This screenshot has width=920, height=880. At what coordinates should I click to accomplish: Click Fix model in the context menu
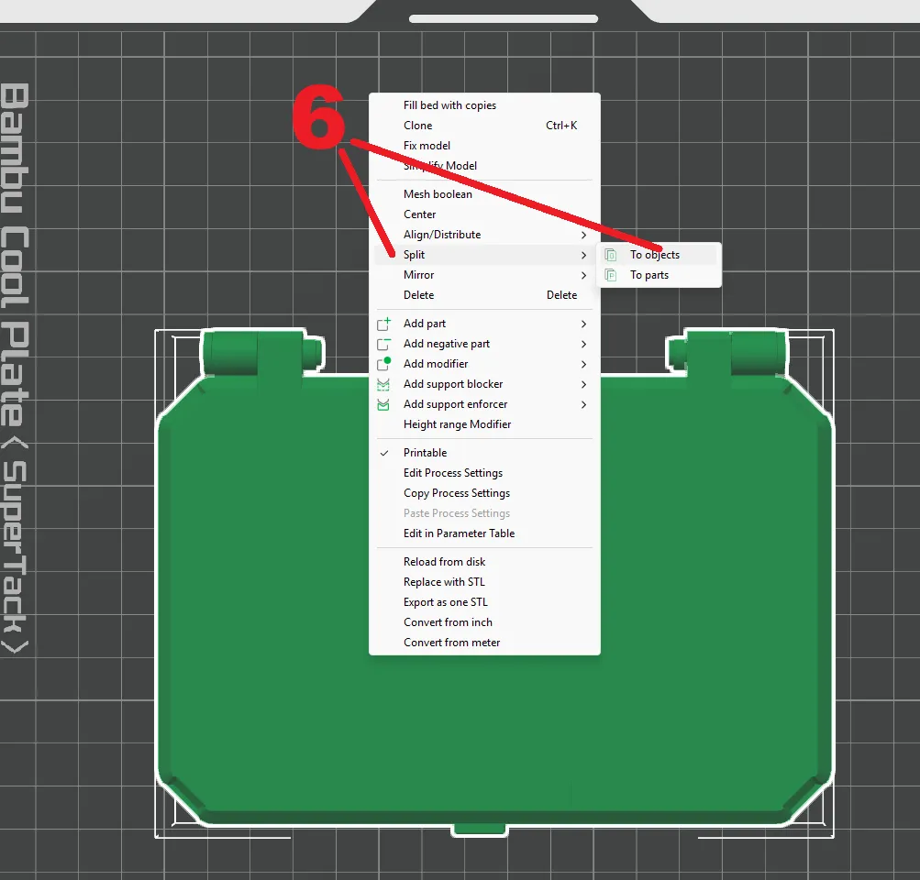(484, 146)
